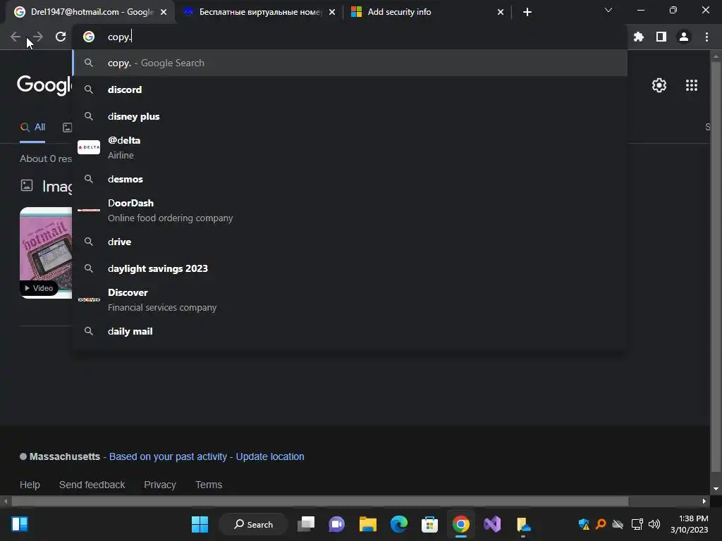Launch Microsoft Edge from the taskbar

tap(399, 524)
